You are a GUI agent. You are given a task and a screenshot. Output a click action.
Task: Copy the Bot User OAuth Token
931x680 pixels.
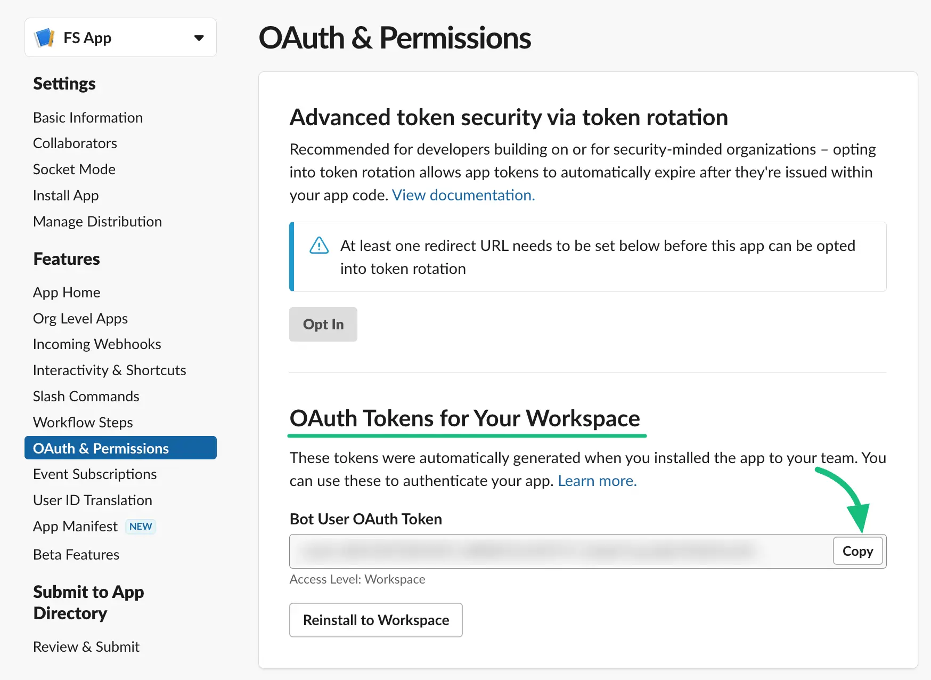(857, 551)
